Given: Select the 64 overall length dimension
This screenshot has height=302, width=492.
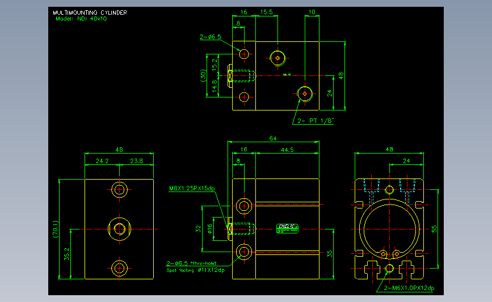Looking at the screenshot, I should (273, 138).
